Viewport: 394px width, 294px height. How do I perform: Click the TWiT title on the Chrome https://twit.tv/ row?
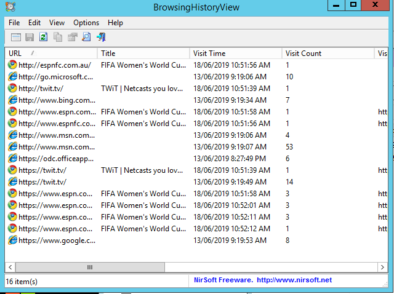coord(142,170)
